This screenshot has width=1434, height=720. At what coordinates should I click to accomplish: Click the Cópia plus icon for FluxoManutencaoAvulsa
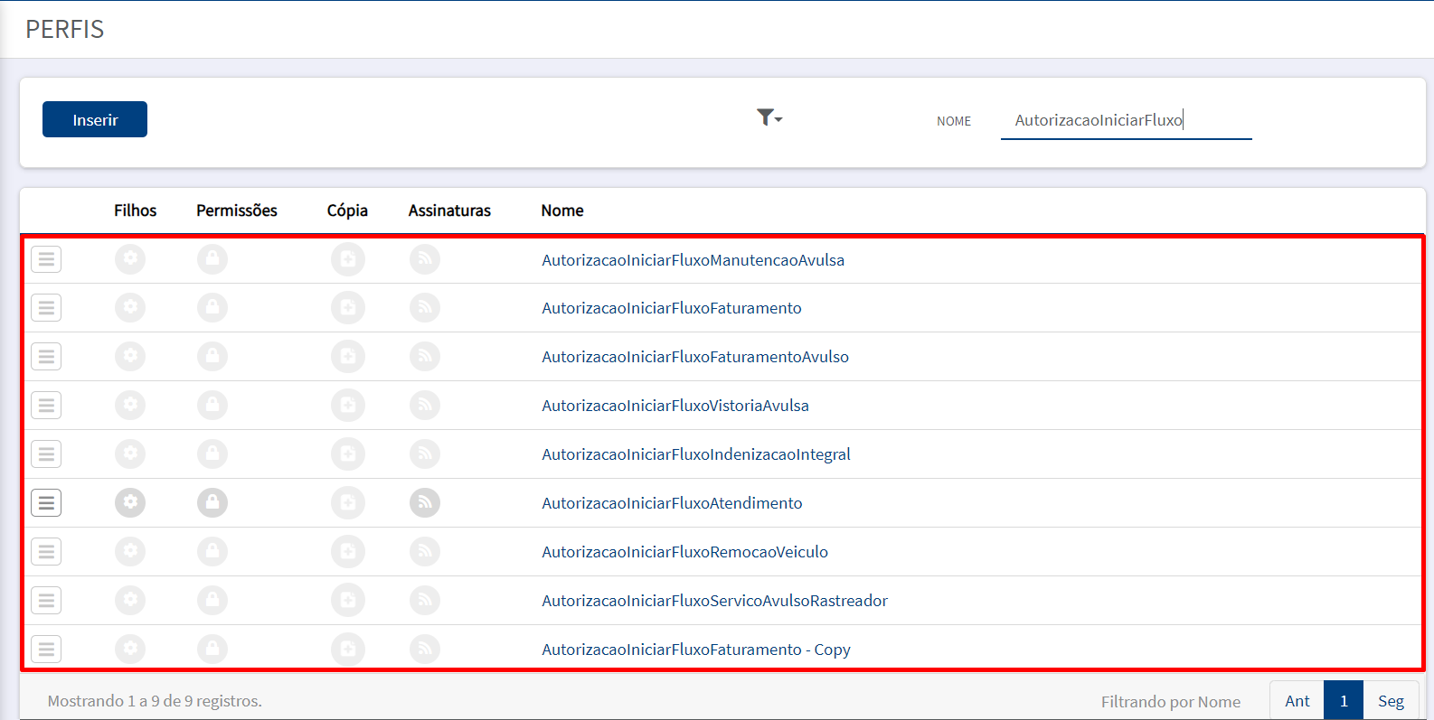[x=348, y=259]
